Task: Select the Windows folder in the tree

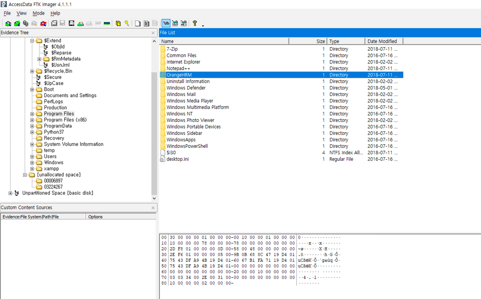Action: pyautogui.click(x=54, y=163)
